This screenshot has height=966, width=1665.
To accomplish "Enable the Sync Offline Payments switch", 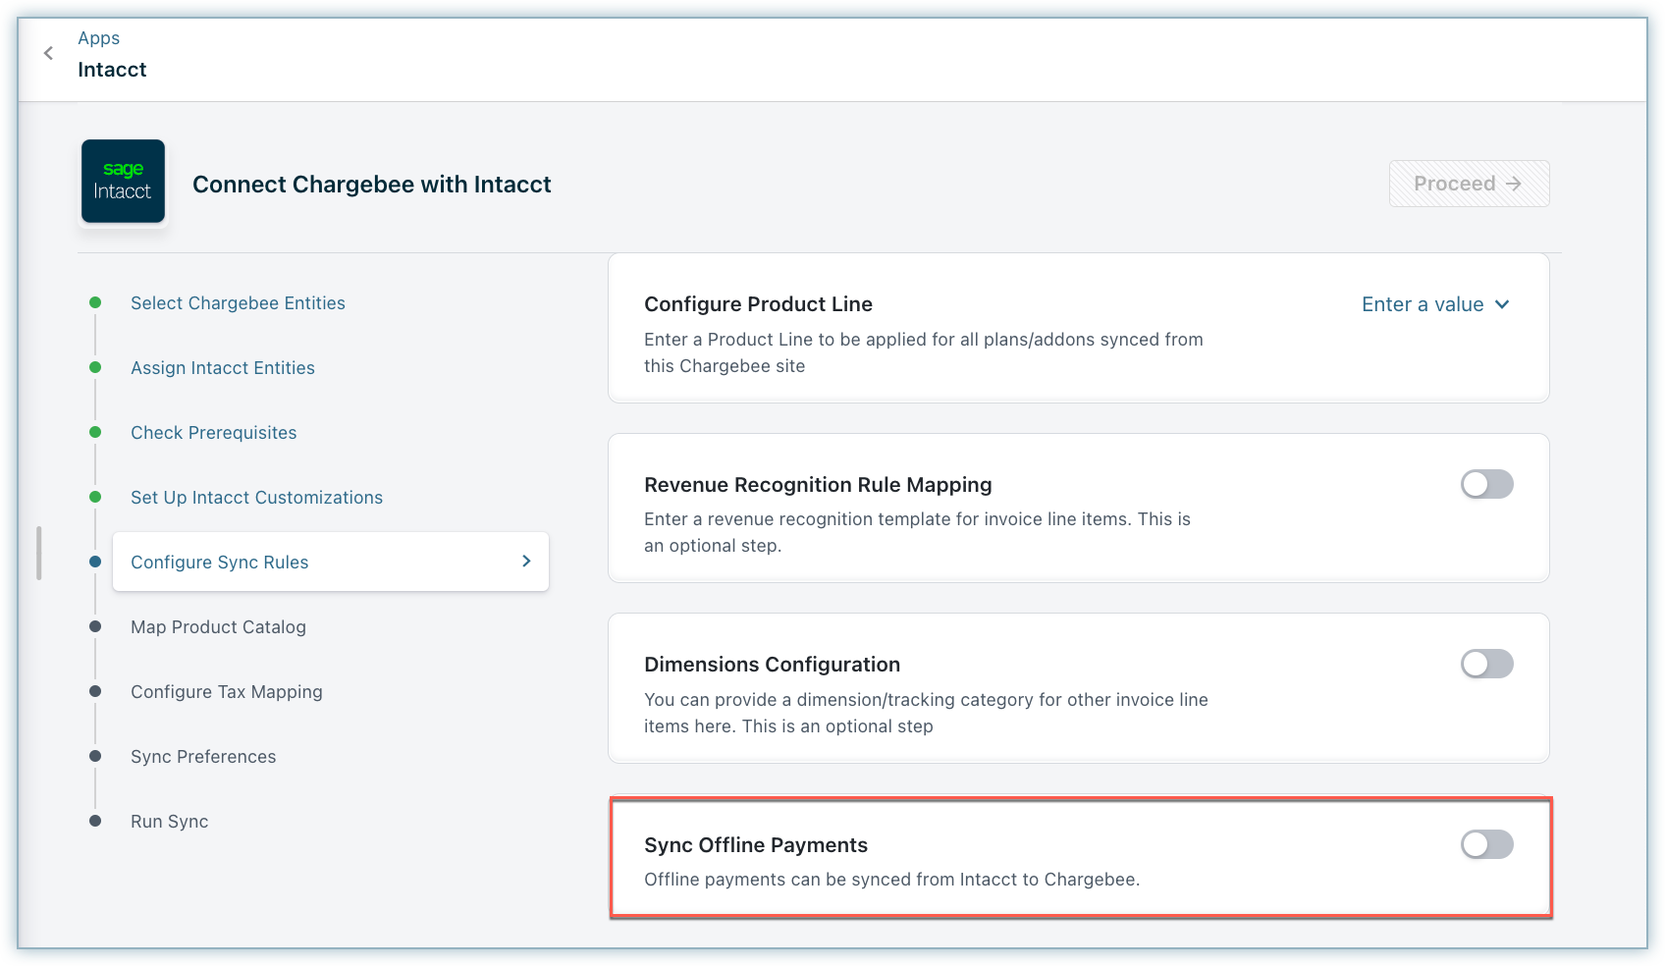I will tap(1486, 844).
